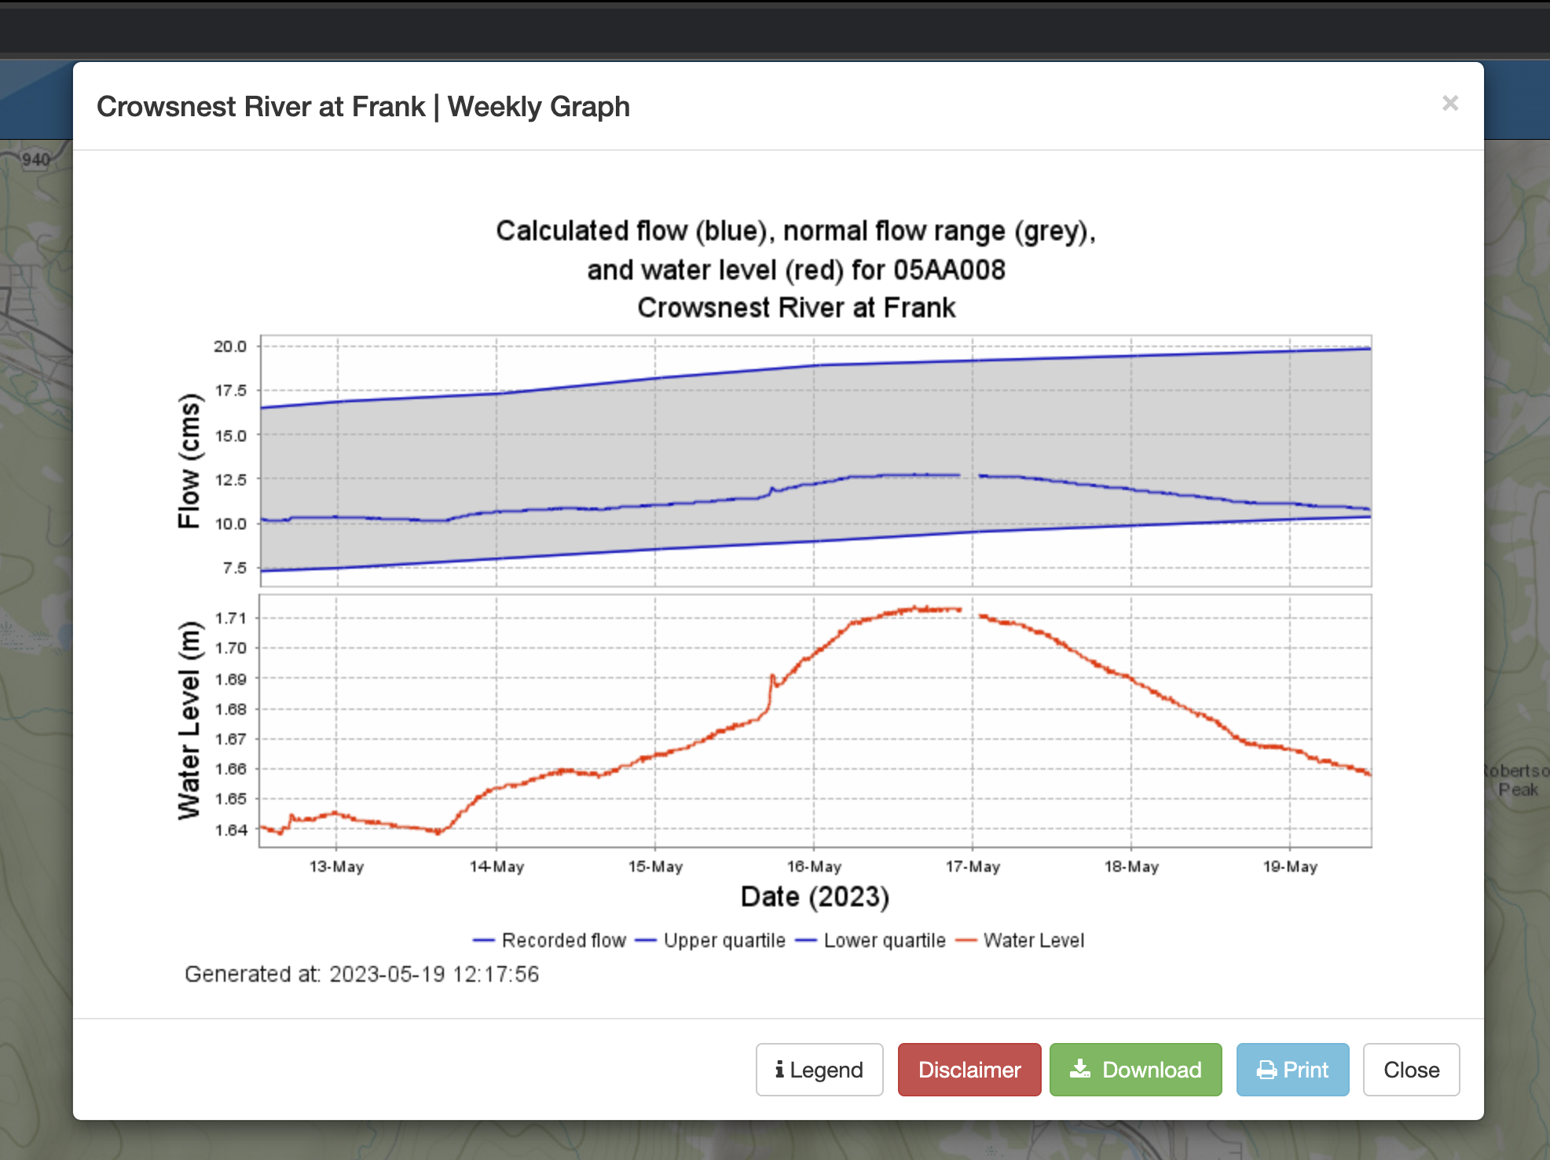This screenshot has height=1160, width=1550.
Task: Click the '16-May' date axis label
Action: 814,866
